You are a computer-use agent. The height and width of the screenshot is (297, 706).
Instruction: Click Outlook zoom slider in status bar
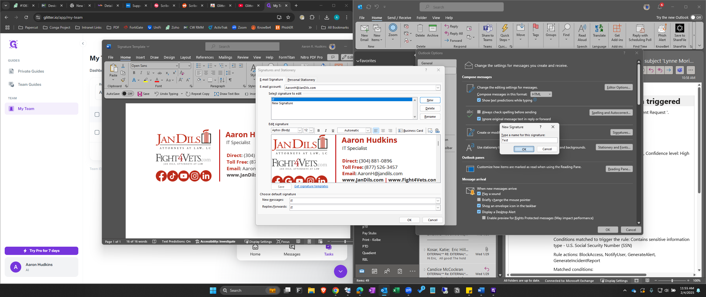(672, 280)
